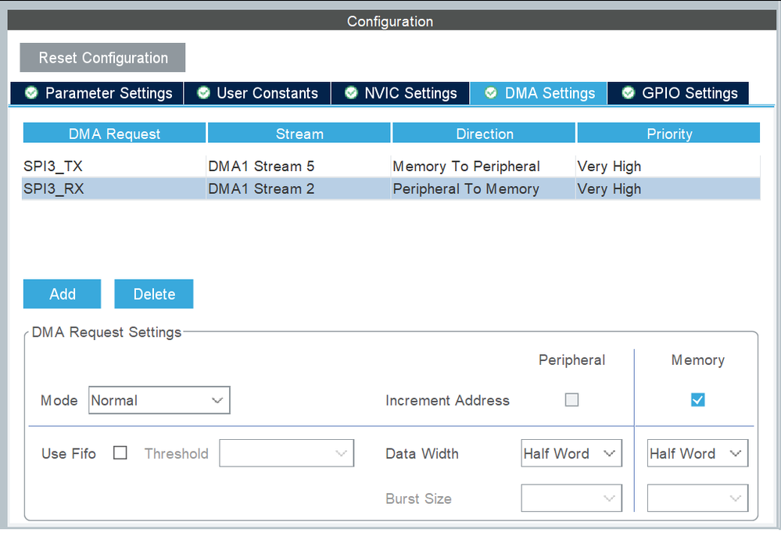Viewport: 781px width, 536px height.
Task: Click the green check icon on NVIC Settings
Action: [x=351, y=92]
